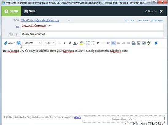
Task: Toggle italic formatting
Action: (x=64, y=43)
